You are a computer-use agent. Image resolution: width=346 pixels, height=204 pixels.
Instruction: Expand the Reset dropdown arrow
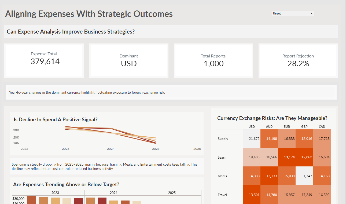311,13
